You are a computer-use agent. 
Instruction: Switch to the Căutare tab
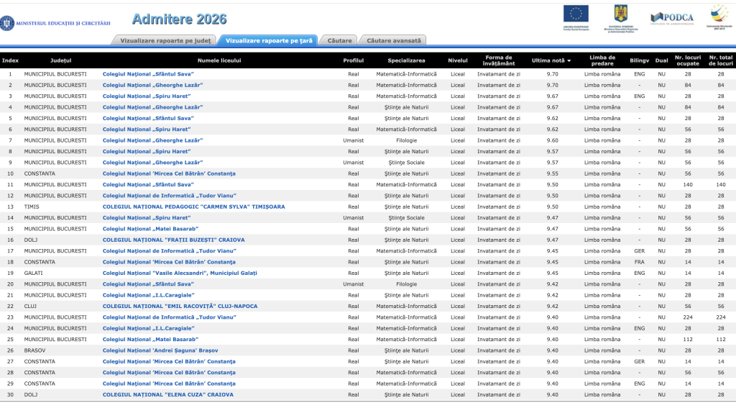[x=339, y=41]
